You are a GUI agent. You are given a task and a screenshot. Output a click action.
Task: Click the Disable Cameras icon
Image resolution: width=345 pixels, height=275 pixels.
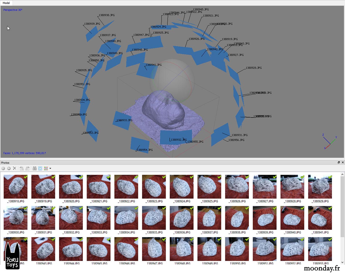9,168
